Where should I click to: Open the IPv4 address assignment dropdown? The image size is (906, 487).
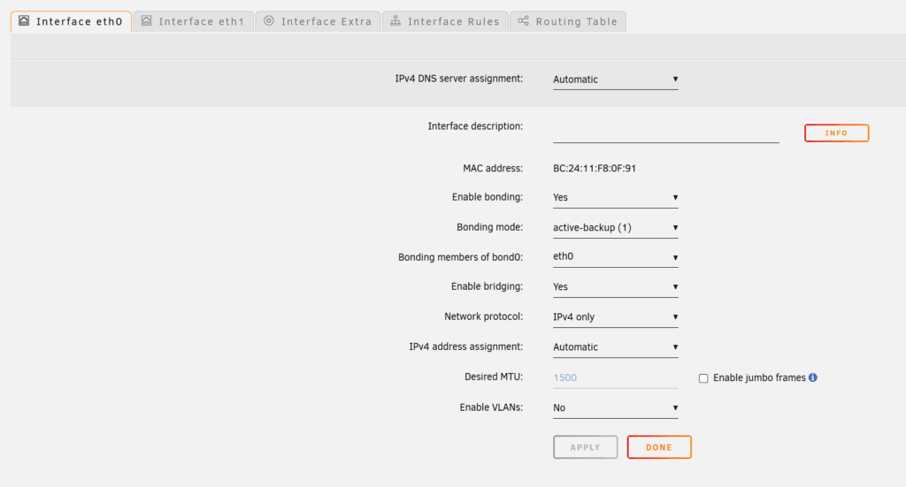tap(615, 347)
